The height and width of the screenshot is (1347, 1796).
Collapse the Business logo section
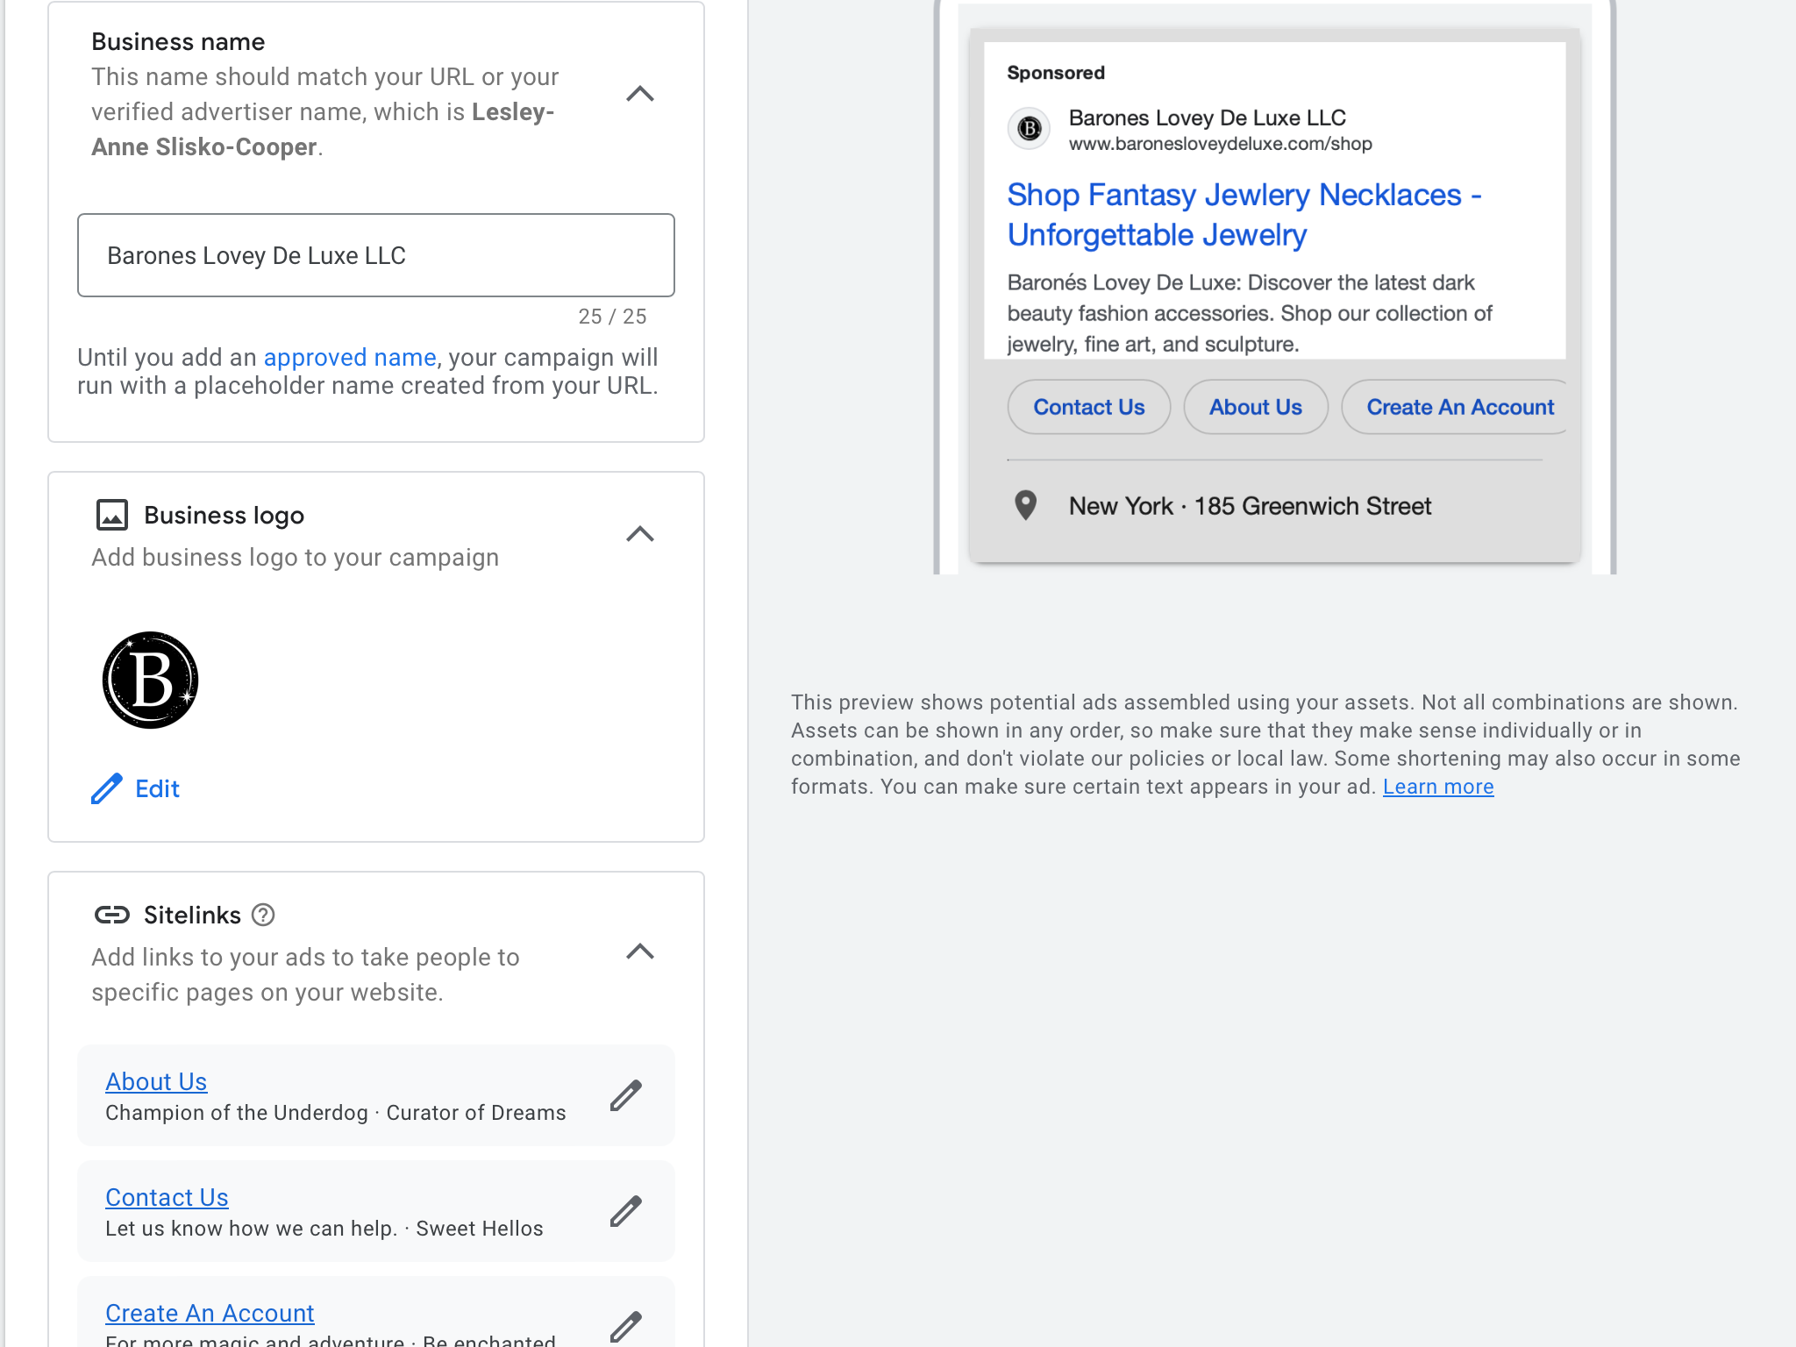click(640, 534)
